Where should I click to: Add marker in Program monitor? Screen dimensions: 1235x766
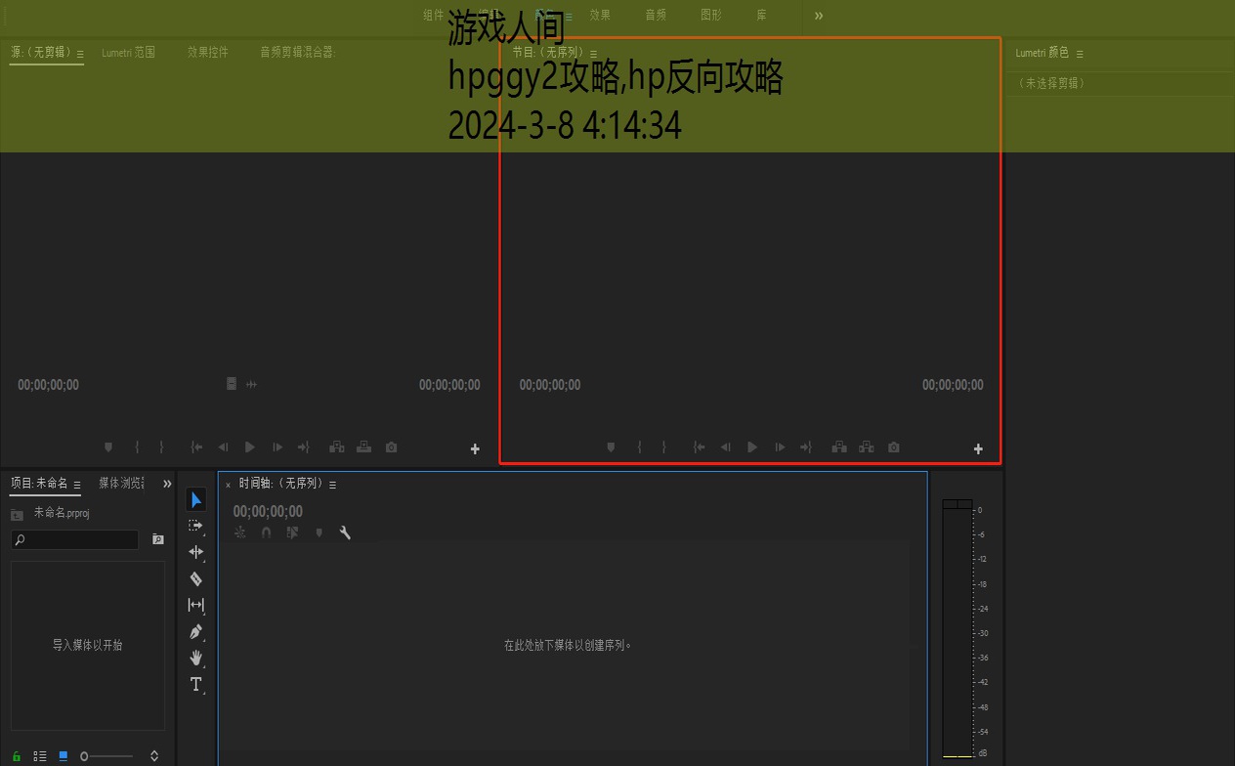tap(611, 447)
